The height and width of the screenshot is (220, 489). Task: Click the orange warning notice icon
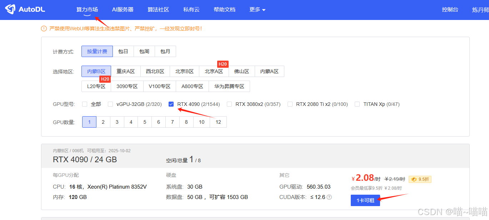click(44, 29)
